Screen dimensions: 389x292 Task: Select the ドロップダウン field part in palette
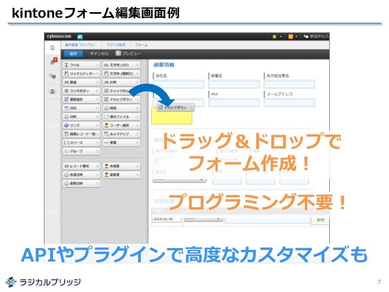click(121, 99)
